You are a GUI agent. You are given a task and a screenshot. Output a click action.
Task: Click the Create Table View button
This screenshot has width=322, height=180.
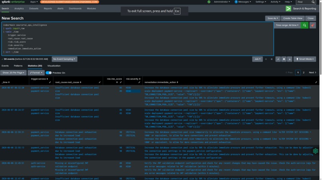292,18
